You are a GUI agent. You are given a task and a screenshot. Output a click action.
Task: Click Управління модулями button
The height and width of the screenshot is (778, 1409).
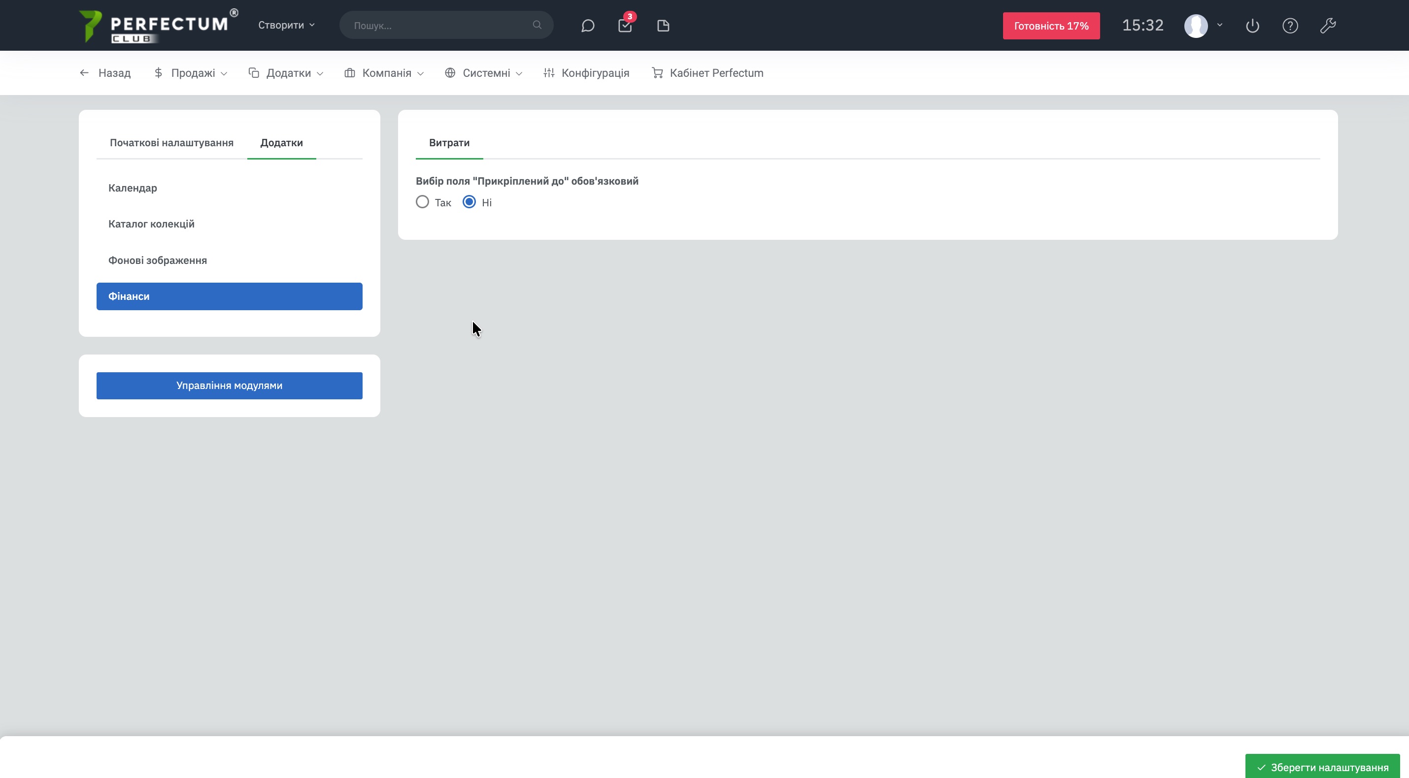coord(229,386)
